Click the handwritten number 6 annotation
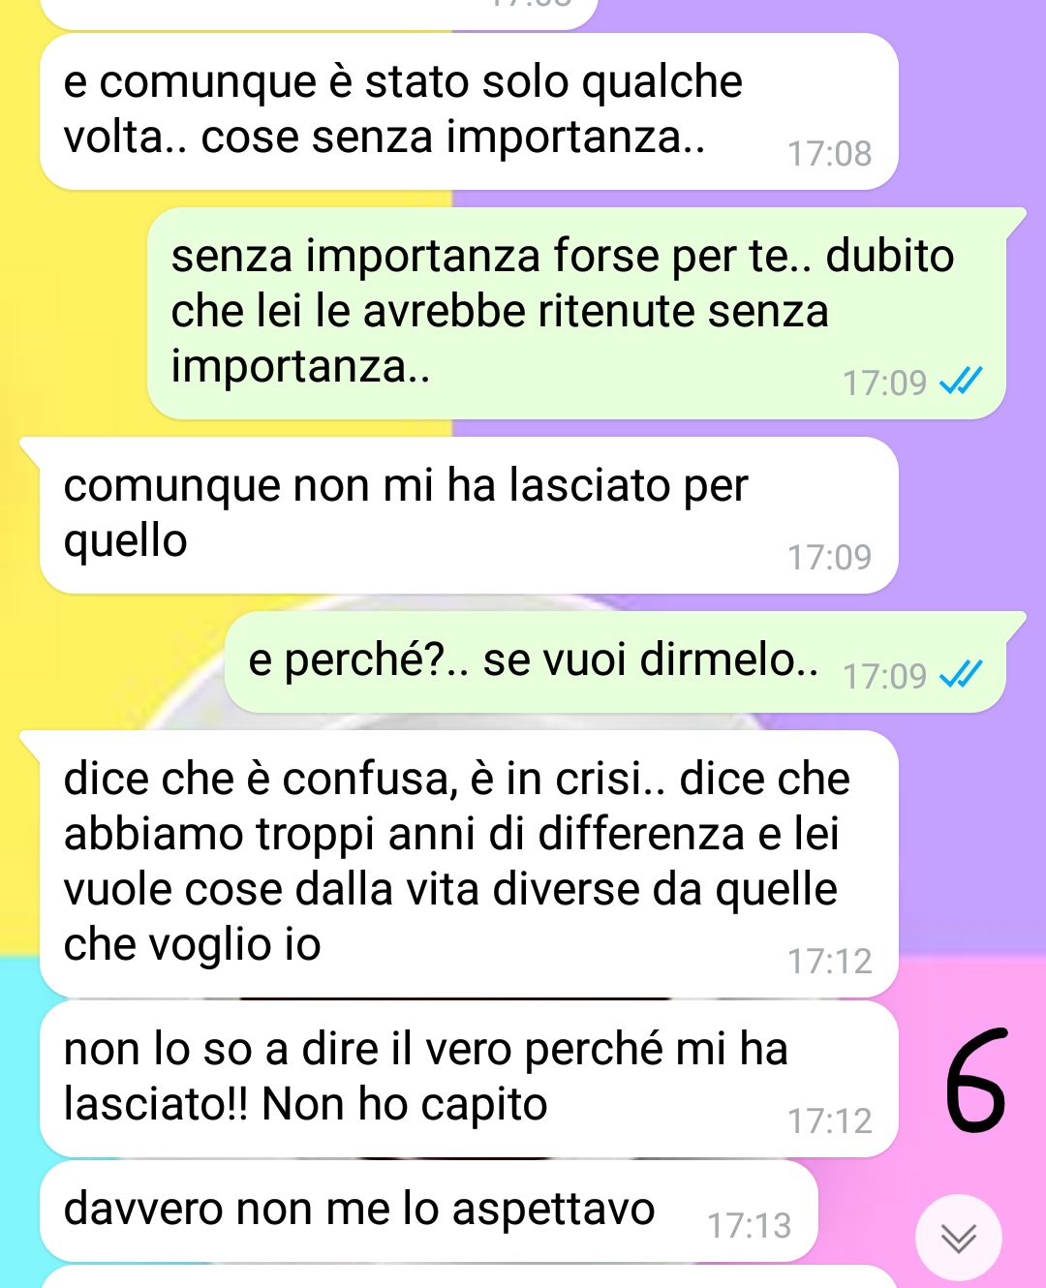Viewport: 1046px width, 1288px height. 974,1080
